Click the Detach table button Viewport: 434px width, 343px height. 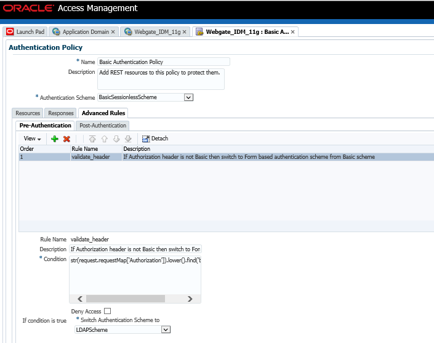pyautogui.click(x=155, y=139)
